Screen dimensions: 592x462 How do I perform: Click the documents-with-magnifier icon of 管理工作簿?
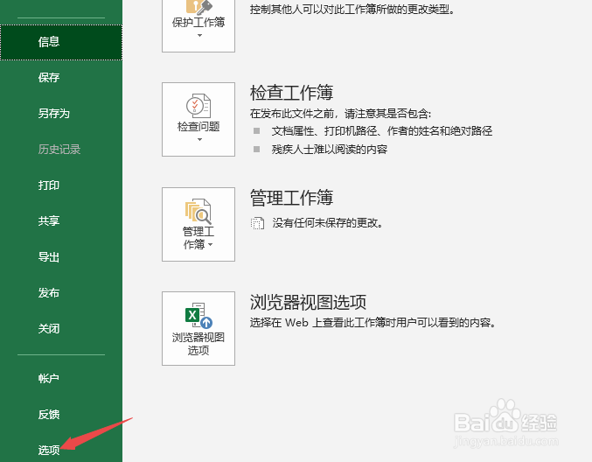click(198, 211)
